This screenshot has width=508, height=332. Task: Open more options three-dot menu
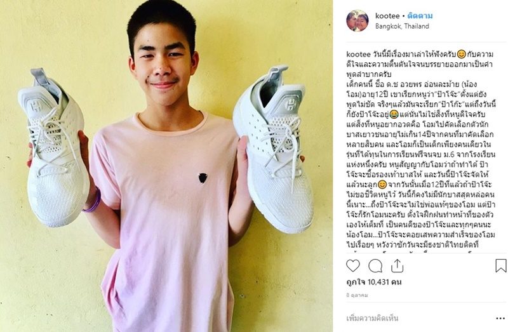tap(500, 319)
